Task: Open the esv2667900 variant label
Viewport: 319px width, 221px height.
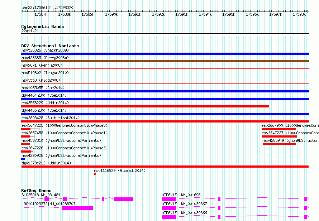Action: click(x=290, y=125)
